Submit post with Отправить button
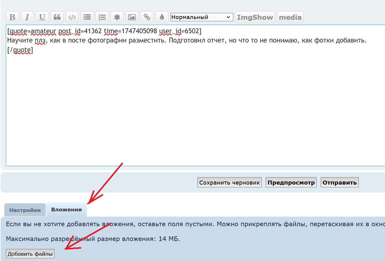This screenshot has height=261, width=385. point(340,182)
